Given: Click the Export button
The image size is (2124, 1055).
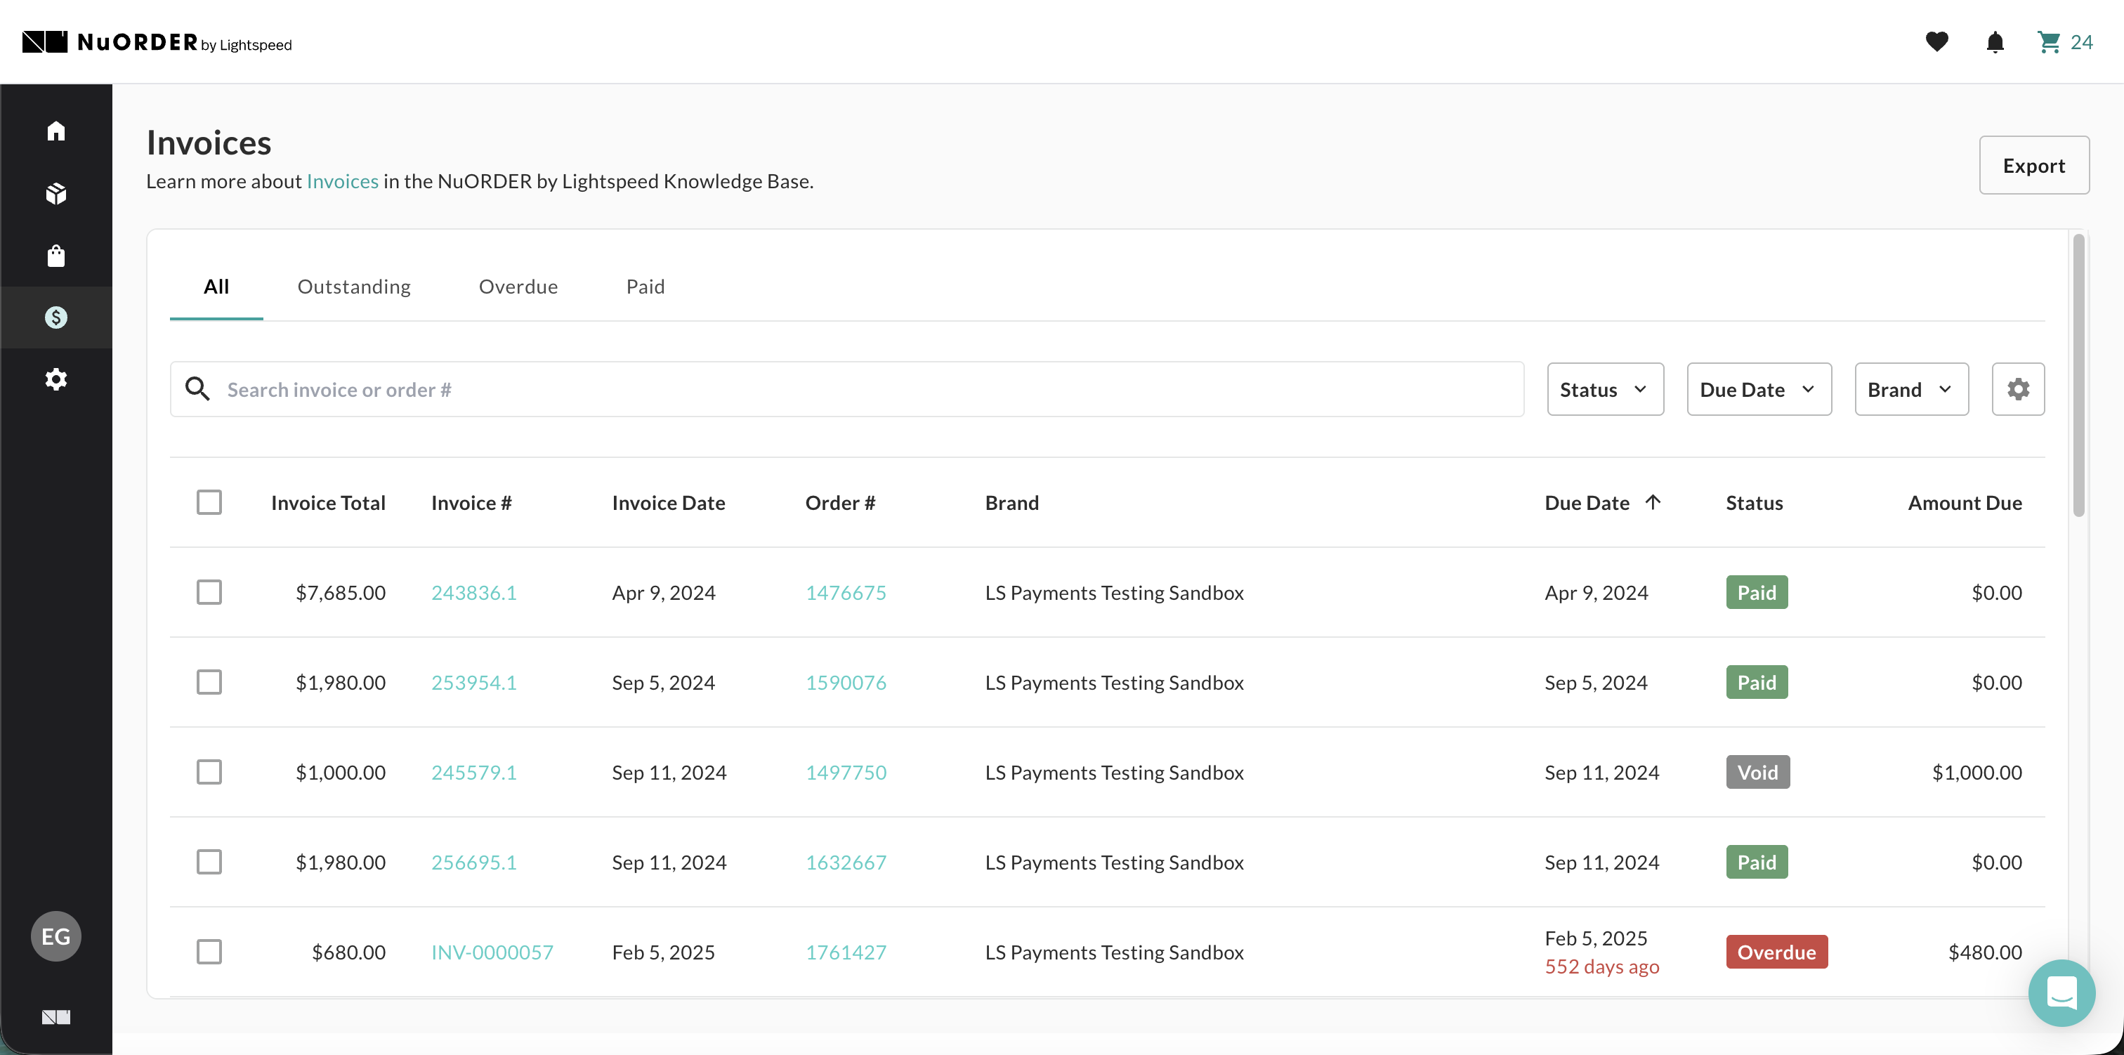Looking at the screenshot, I should click(2034, 165).
